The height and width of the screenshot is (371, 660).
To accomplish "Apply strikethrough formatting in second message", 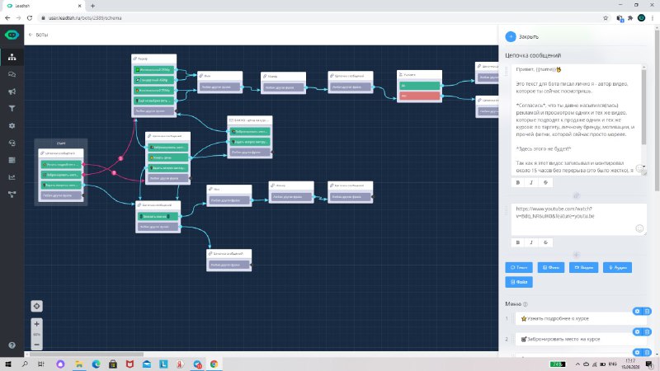I will [x=545, y=242].
